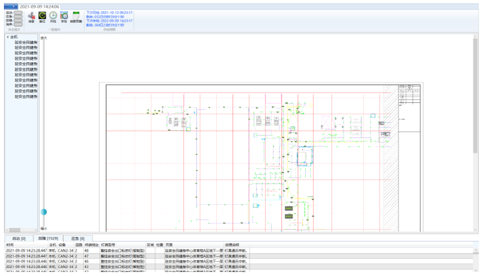Start monthly check with 月检 clock icon
This screenshot has height=276, width=485.
53,16
